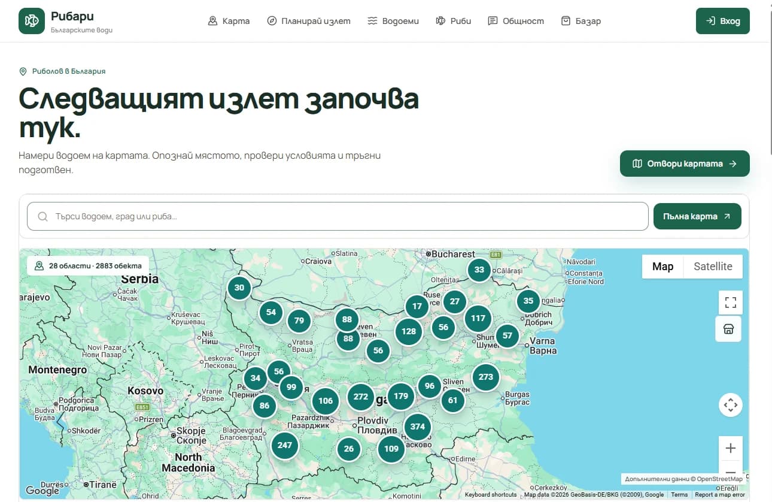Open the 35 marker cluster
This screenshot has width=772, height=502.
(x=528, y=301)
